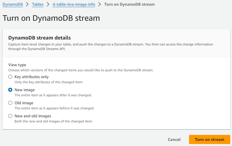
Task: Open the Tables breadcrumb link
Action: 38,5
